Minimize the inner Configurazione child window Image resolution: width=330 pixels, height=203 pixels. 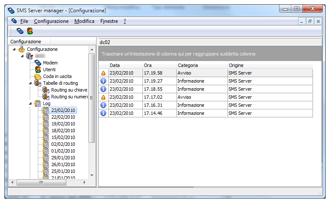tap(302, 21)
